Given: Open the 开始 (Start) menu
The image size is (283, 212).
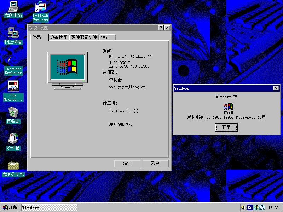Looking at the screenshot, I should [x=9, y=207].
